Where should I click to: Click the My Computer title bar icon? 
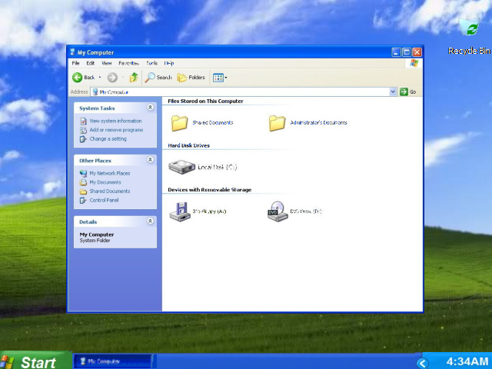click(72, 52)
